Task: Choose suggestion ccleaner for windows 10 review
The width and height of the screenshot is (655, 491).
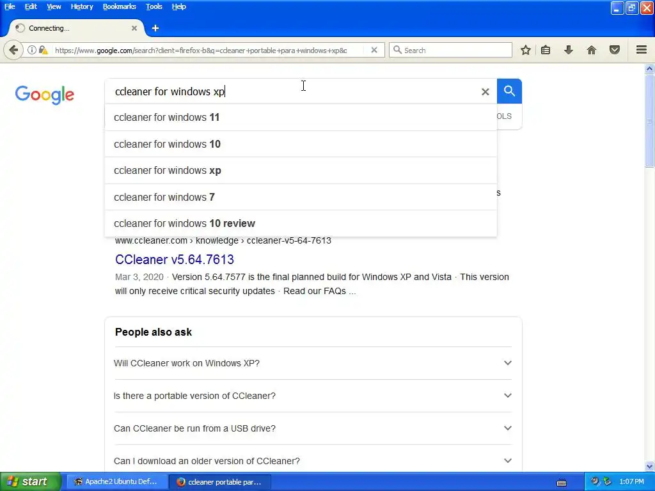Action: pyautogui.click(x=301, y=223)
